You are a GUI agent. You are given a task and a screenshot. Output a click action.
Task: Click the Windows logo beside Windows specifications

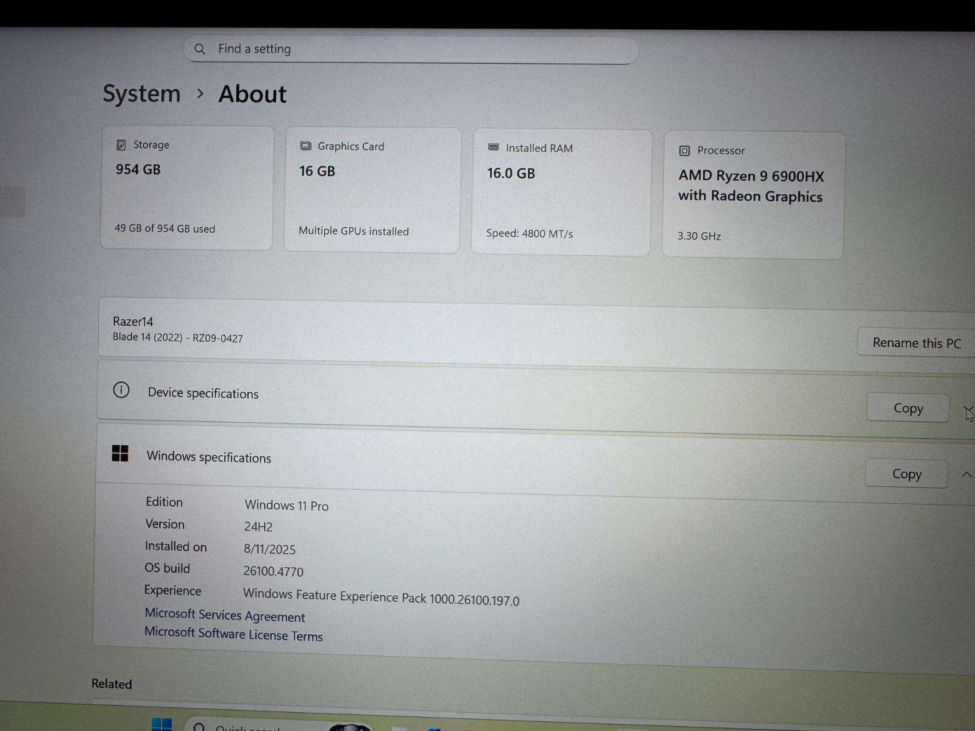[120, 453]
